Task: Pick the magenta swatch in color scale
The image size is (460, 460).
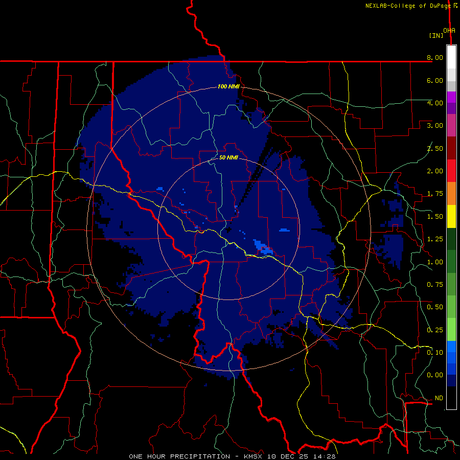Action: (451, 97)
